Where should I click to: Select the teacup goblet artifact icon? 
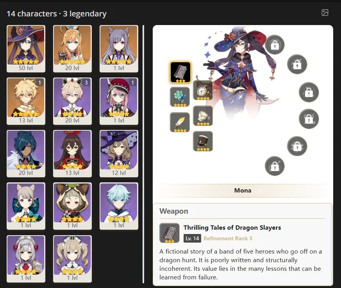203,116
